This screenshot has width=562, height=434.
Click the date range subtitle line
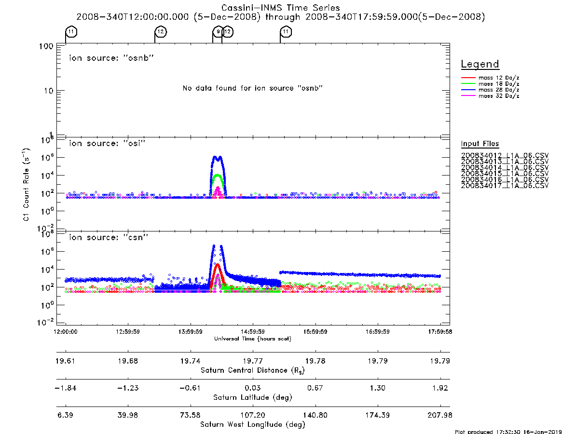click(x=280, y=17)
